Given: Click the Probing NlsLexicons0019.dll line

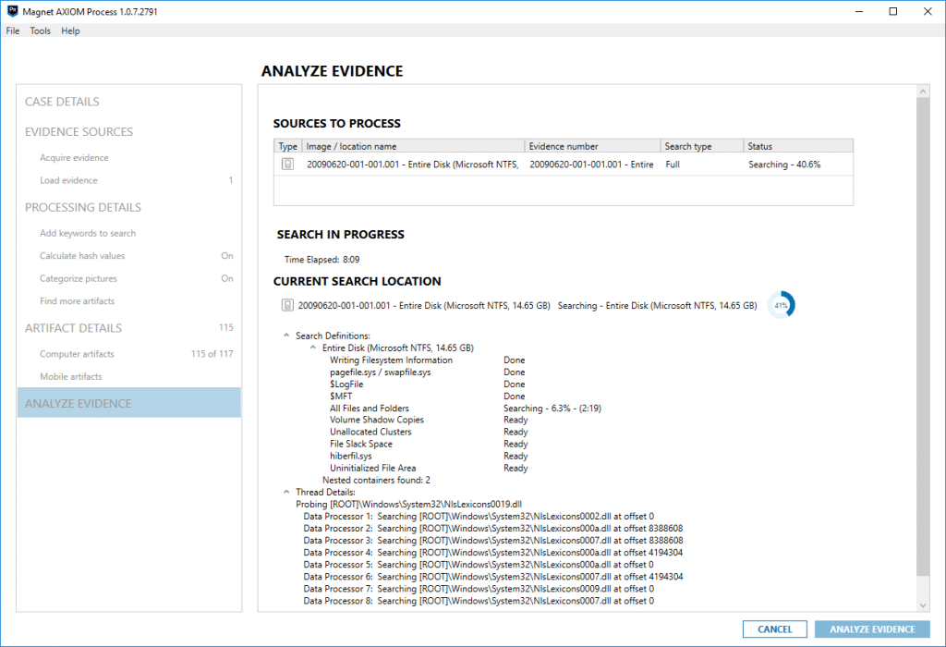Looking at the screenshot, I should (408, 504).
